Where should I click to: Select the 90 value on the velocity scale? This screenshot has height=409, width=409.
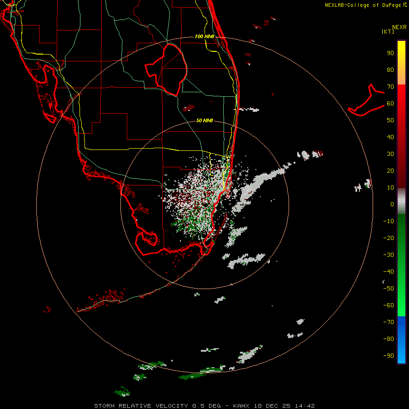click(390, 53)
